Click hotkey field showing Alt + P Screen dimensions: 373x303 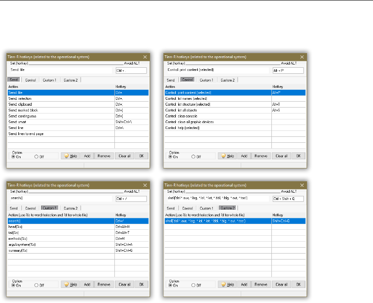coord(288,70)
